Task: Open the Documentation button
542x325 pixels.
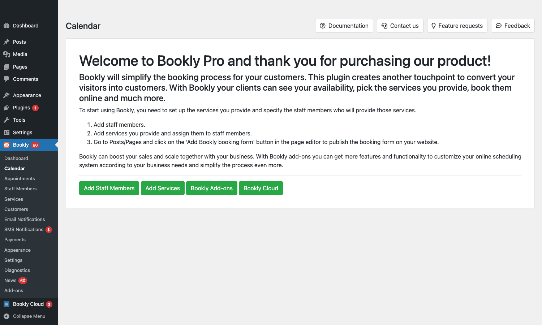Action: (344, 26)
